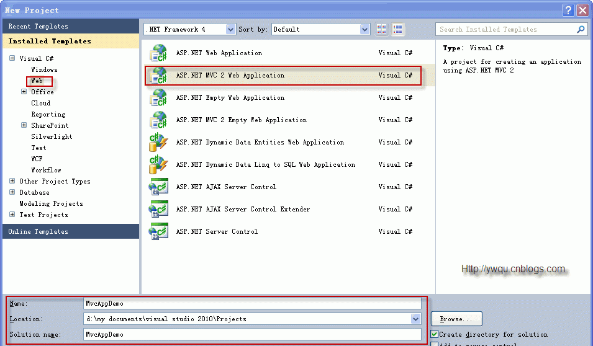Select the Web category

(x=37, y=81)
